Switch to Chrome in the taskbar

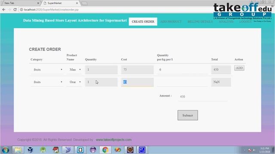(x=105, y=150)
